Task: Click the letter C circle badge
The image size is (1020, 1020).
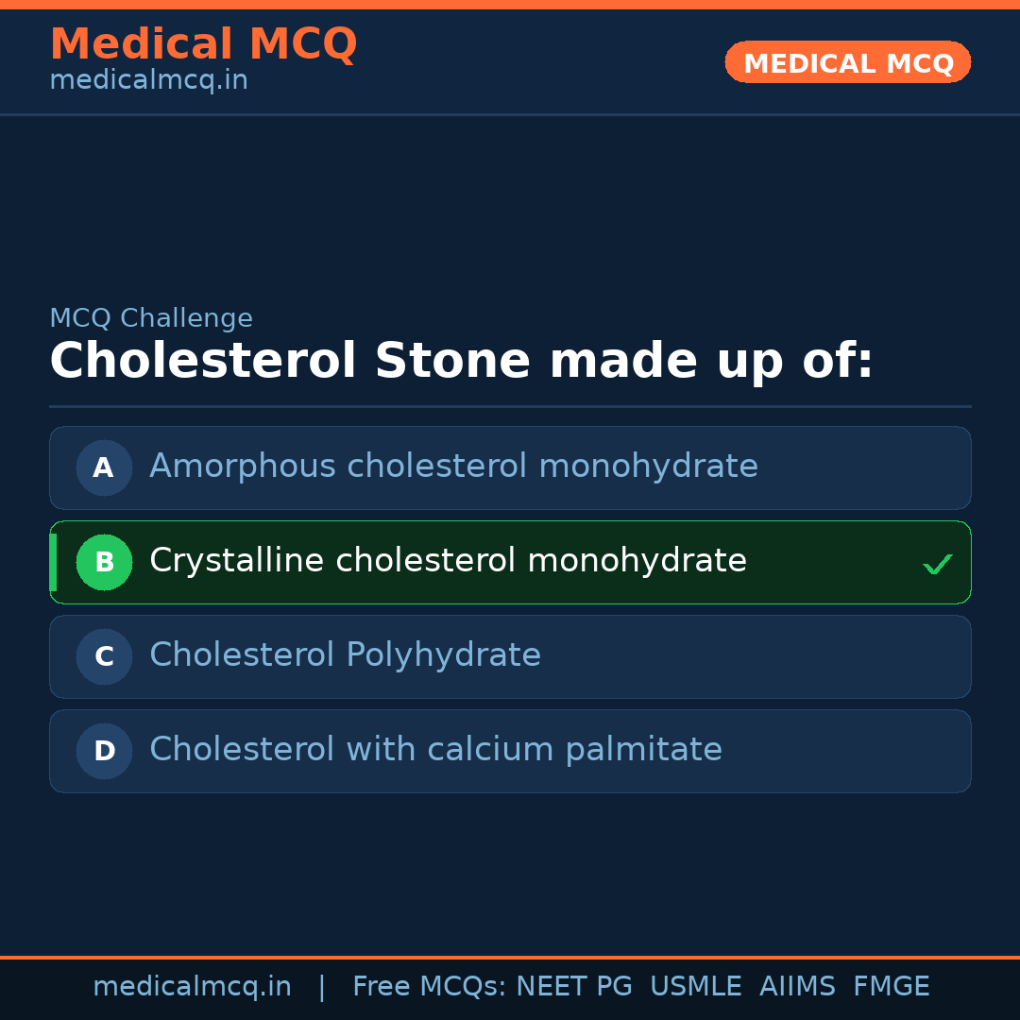Action: (x=104, y=656)
